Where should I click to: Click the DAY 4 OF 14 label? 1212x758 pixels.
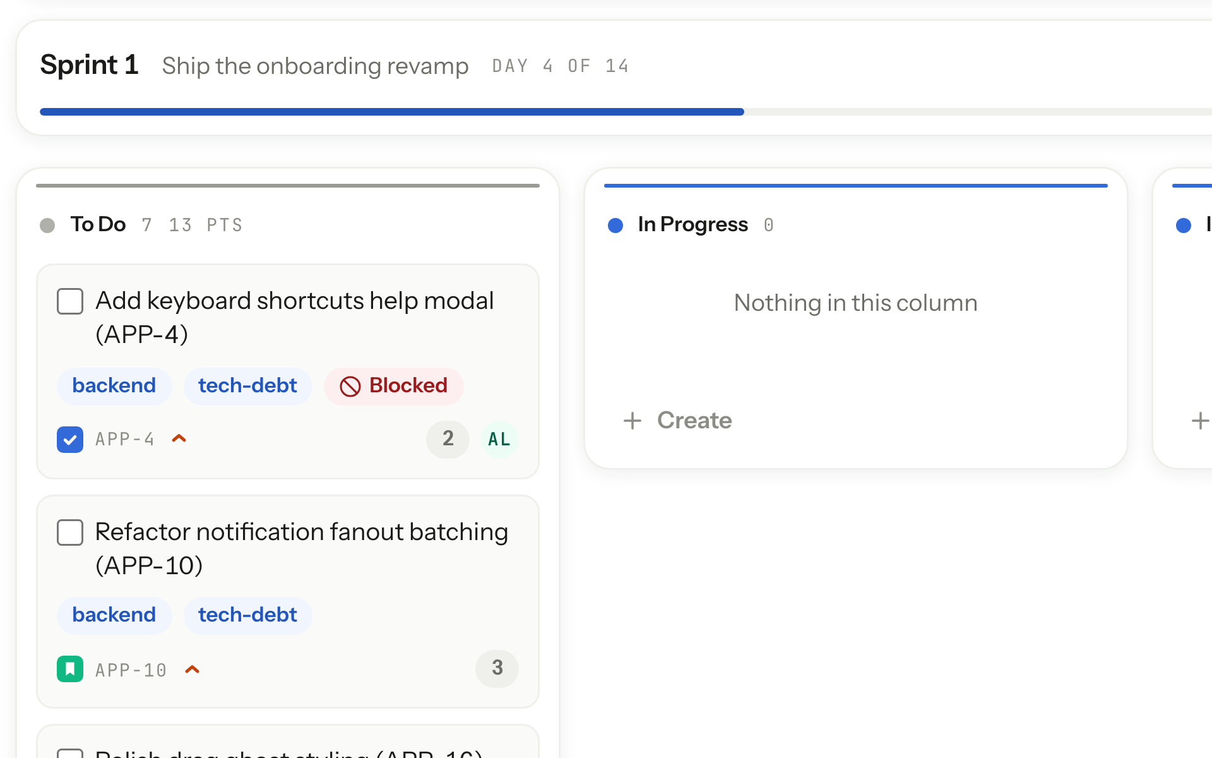561,66
